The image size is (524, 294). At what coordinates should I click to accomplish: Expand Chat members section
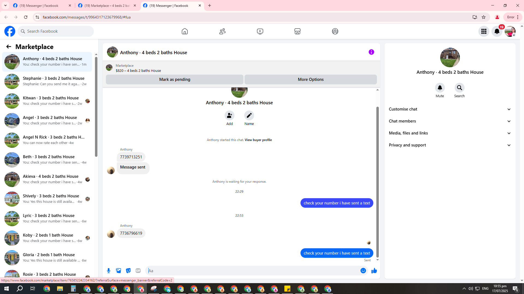[450, 121]
